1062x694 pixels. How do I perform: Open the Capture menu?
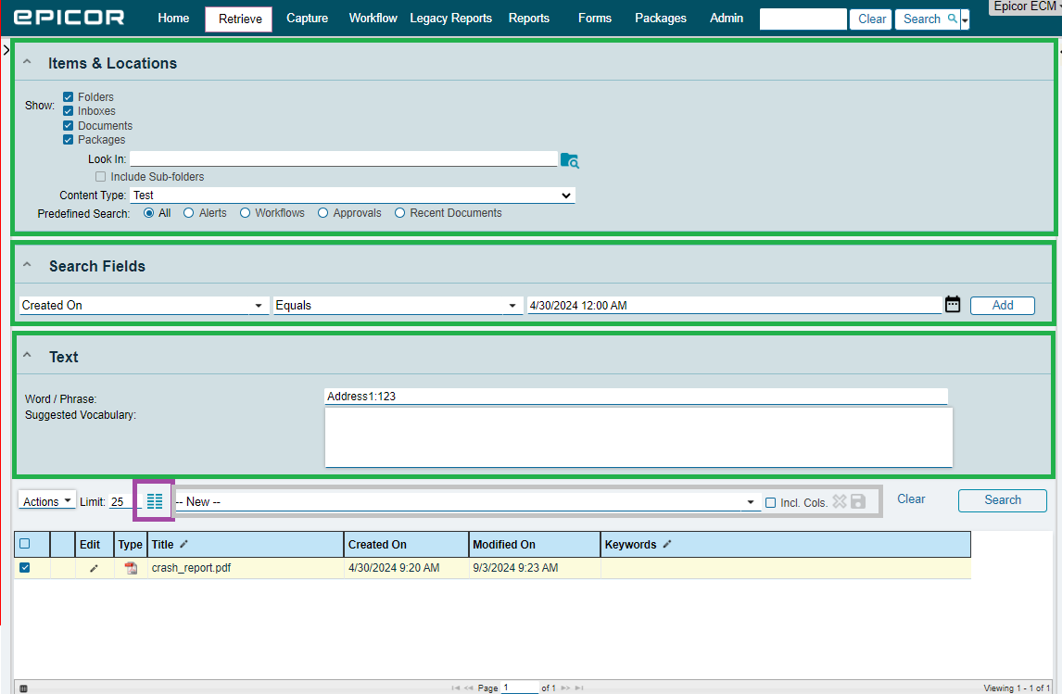click(307, 19)
